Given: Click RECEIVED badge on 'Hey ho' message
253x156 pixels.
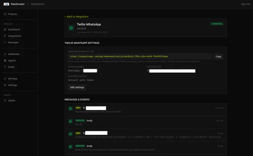Looking at the screenshot, I should point(80,121).
